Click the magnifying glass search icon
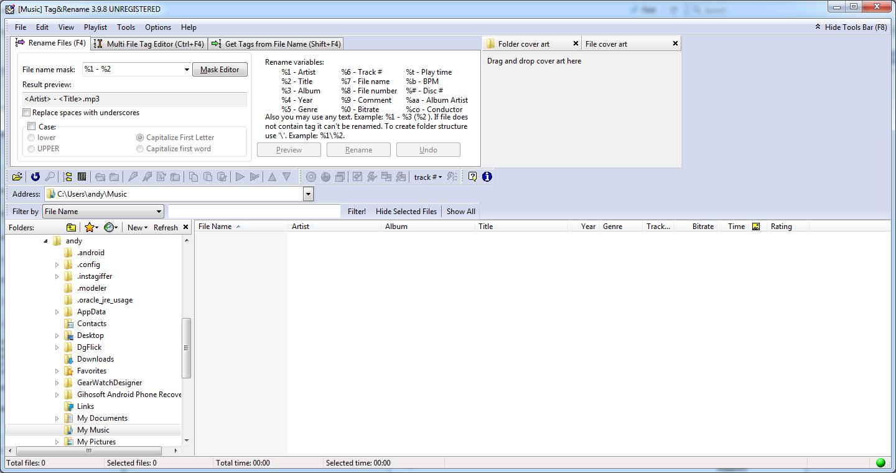This screenshot has height=473, width=896. [50, 177]
